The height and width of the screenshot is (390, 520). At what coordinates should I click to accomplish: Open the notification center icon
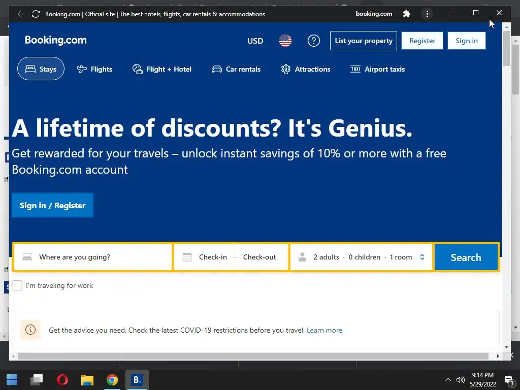[x=509, y=380]
